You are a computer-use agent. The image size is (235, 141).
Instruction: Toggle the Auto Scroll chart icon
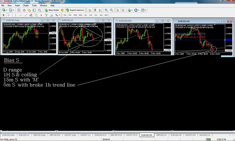tap(118, 10)
